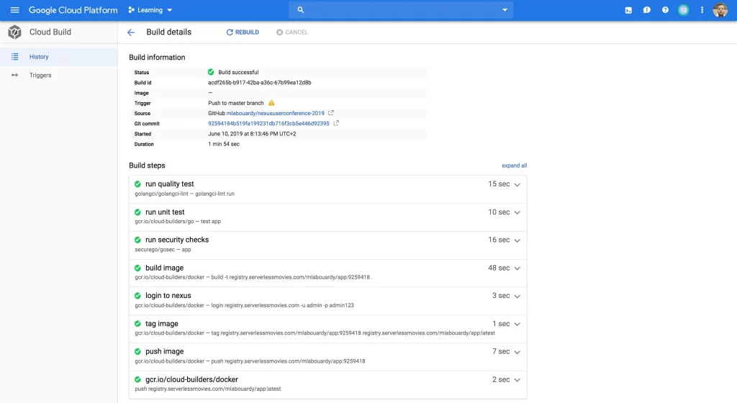The width and height of the screenshot is (737, 403).
Task: Click the build image 48 sec duration
Action: pos(499,268)
